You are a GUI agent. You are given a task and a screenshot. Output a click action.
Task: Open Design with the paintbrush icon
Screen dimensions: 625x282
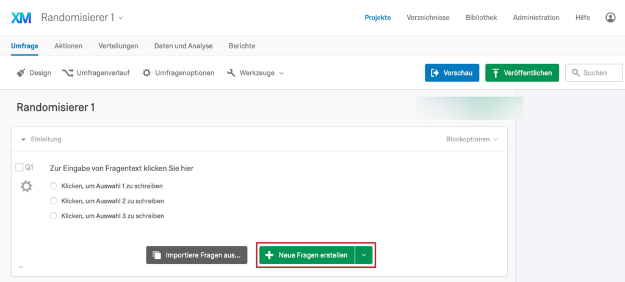pos(34,73)
